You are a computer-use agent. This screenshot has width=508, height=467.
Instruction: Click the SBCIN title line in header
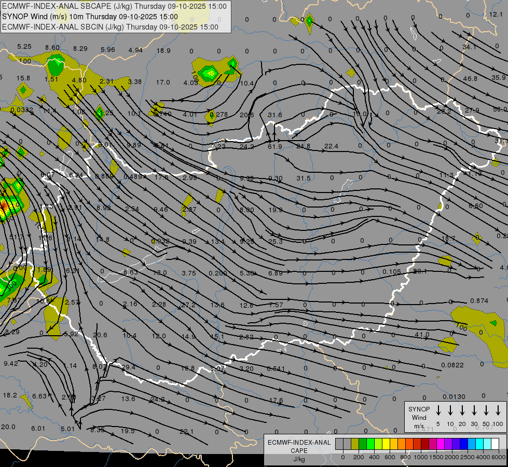[110, 27]
